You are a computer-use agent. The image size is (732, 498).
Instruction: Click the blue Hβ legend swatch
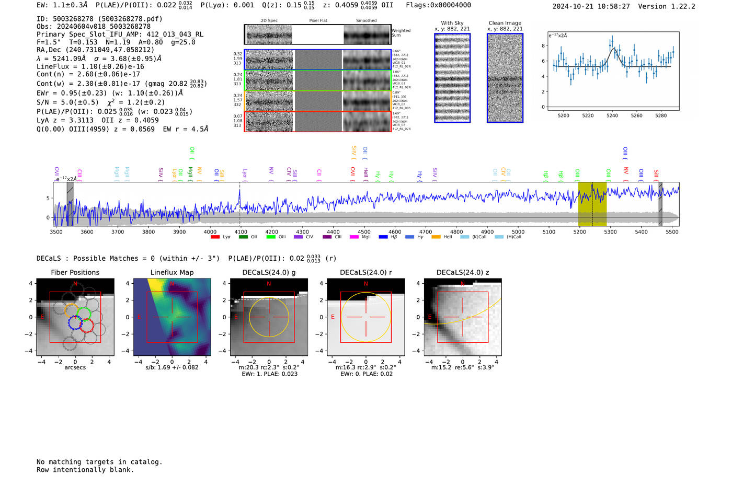pos(383,237)
